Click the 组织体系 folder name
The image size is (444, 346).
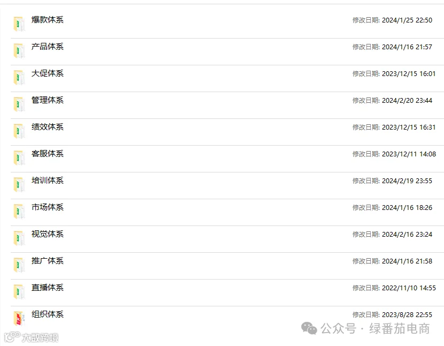coord(47,314)
